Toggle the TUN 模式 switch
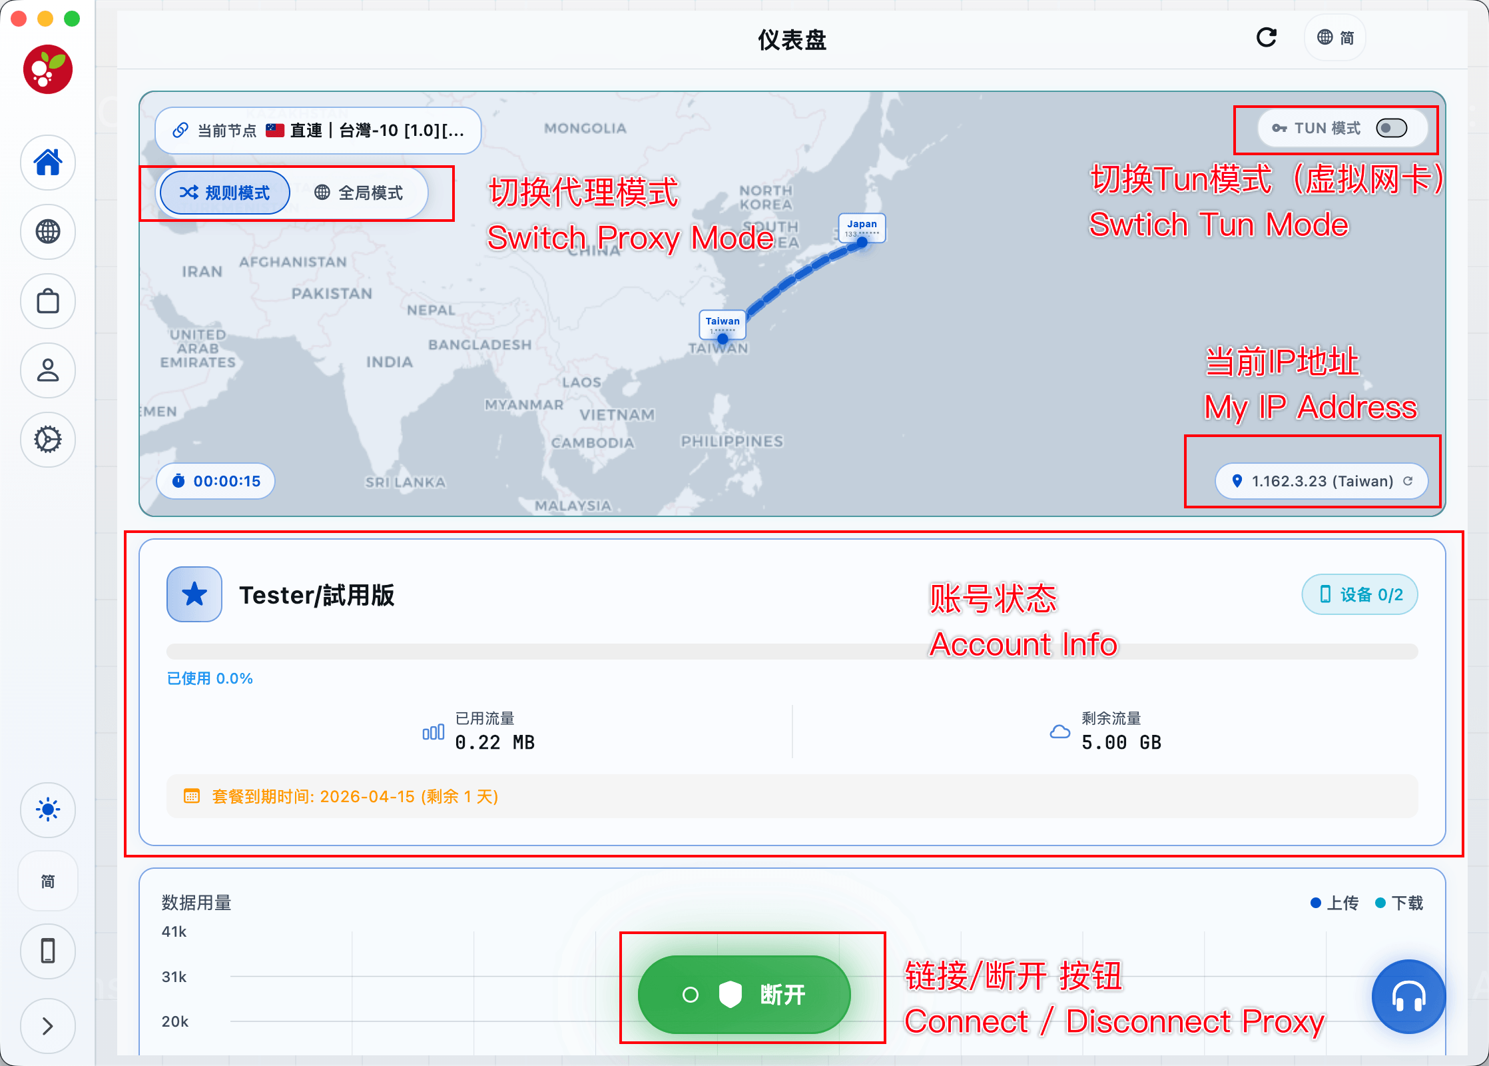 [x=1392, y=128]
